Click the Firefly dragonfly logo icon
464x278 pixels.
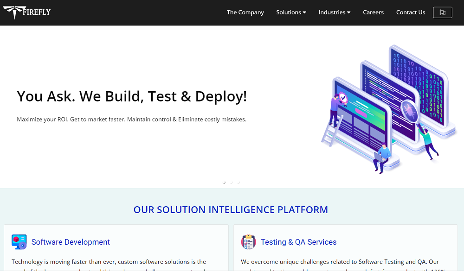(x=13, y=12)
